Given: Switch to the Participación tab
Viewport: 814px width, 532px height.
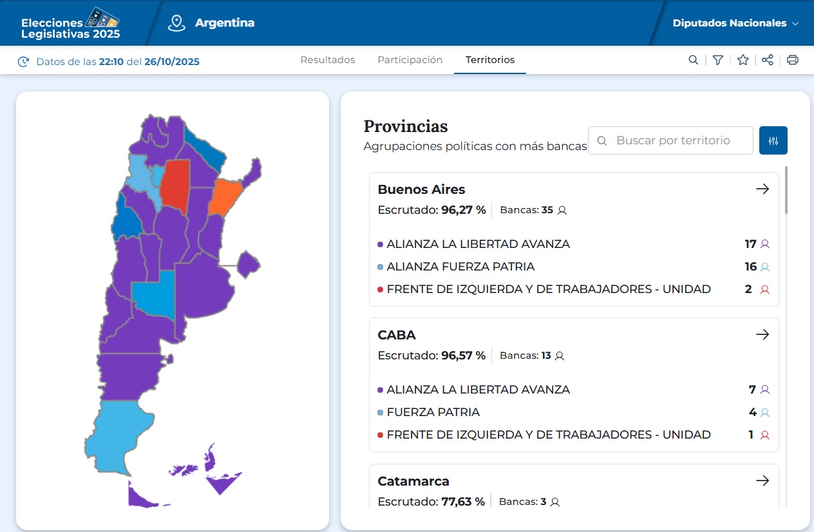Looking at the screenshot, I should 410,60.
